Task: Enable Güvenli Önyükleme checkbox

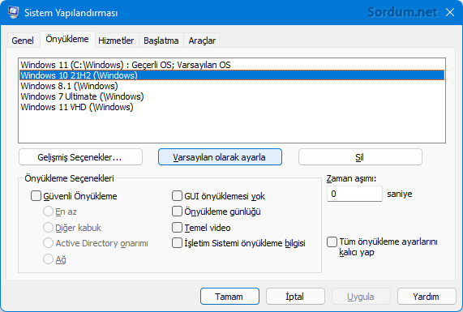Action: [x=36, y=195]
